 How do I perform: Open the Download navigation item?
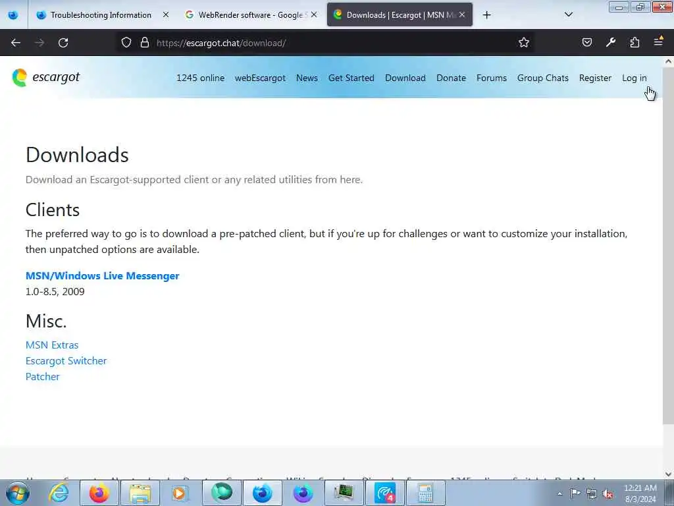(x=405, y=78)
